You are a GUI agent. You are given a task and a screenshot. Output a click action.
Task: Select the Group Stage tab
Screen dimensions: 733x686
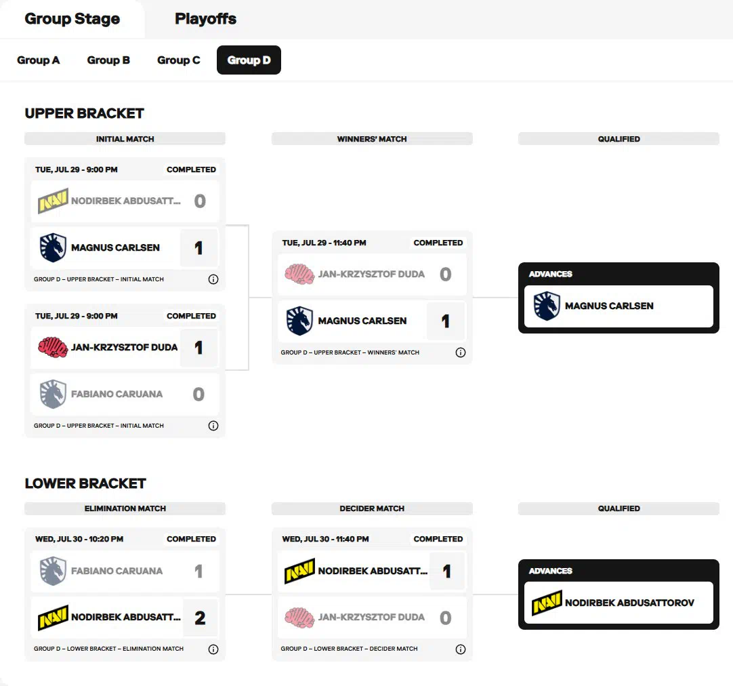click(72, 19)
